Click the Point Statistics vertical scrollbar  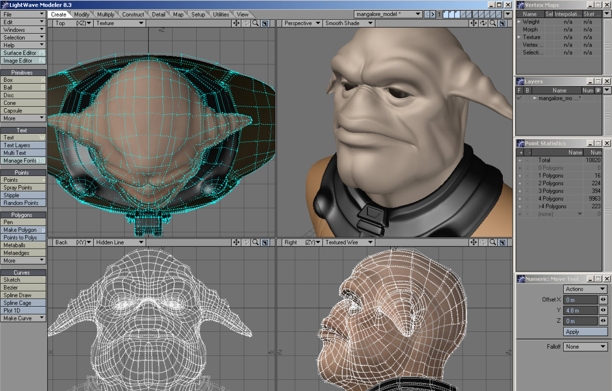point(607,210)
